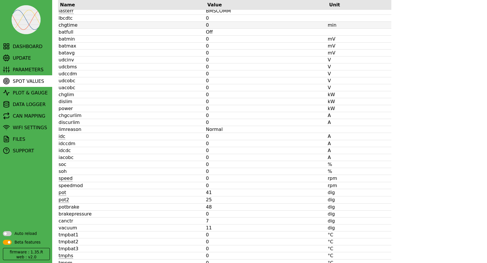Click the Dashboard grid icon
Screen dimensions: 487x263
click(6, 46)
